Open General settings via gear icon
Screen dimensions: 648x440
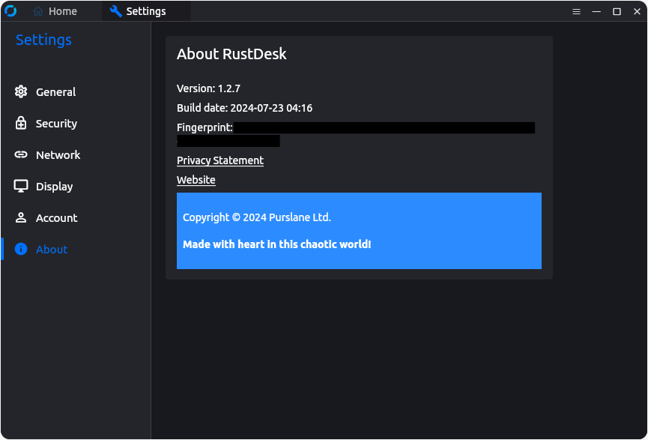pyautogui.click(x=21, y=91)
